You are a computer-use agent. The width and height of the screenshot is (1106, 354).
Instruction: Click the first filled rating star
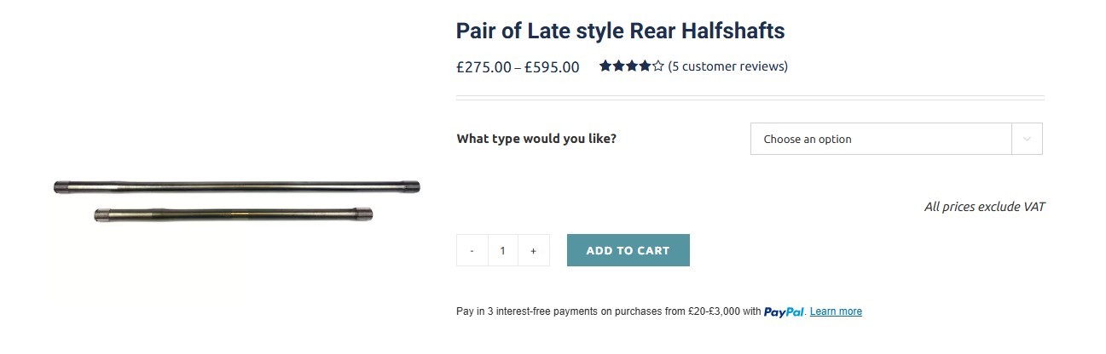tap(605, 66)
